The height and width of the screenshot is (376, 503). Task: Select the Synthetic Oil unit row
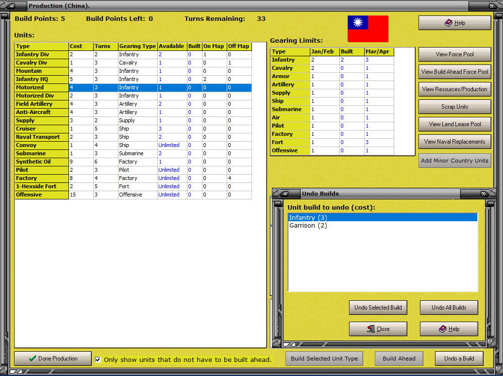[133, 162]
